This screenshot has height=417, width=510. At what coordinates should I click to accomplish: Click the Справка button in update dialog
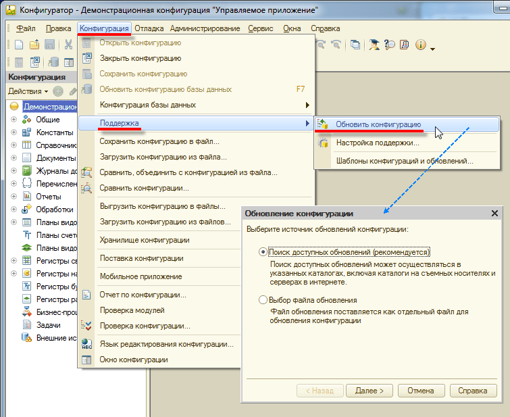[473, 391]
